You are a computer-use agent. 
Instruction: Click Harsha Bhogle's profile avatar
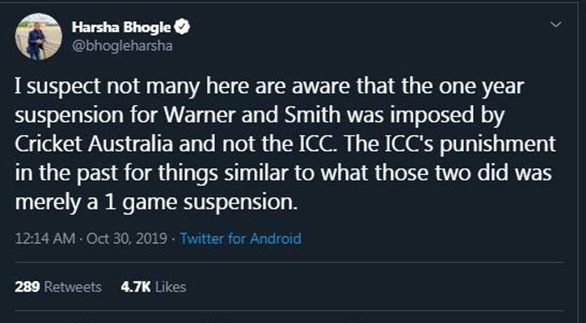pos(39,36)
